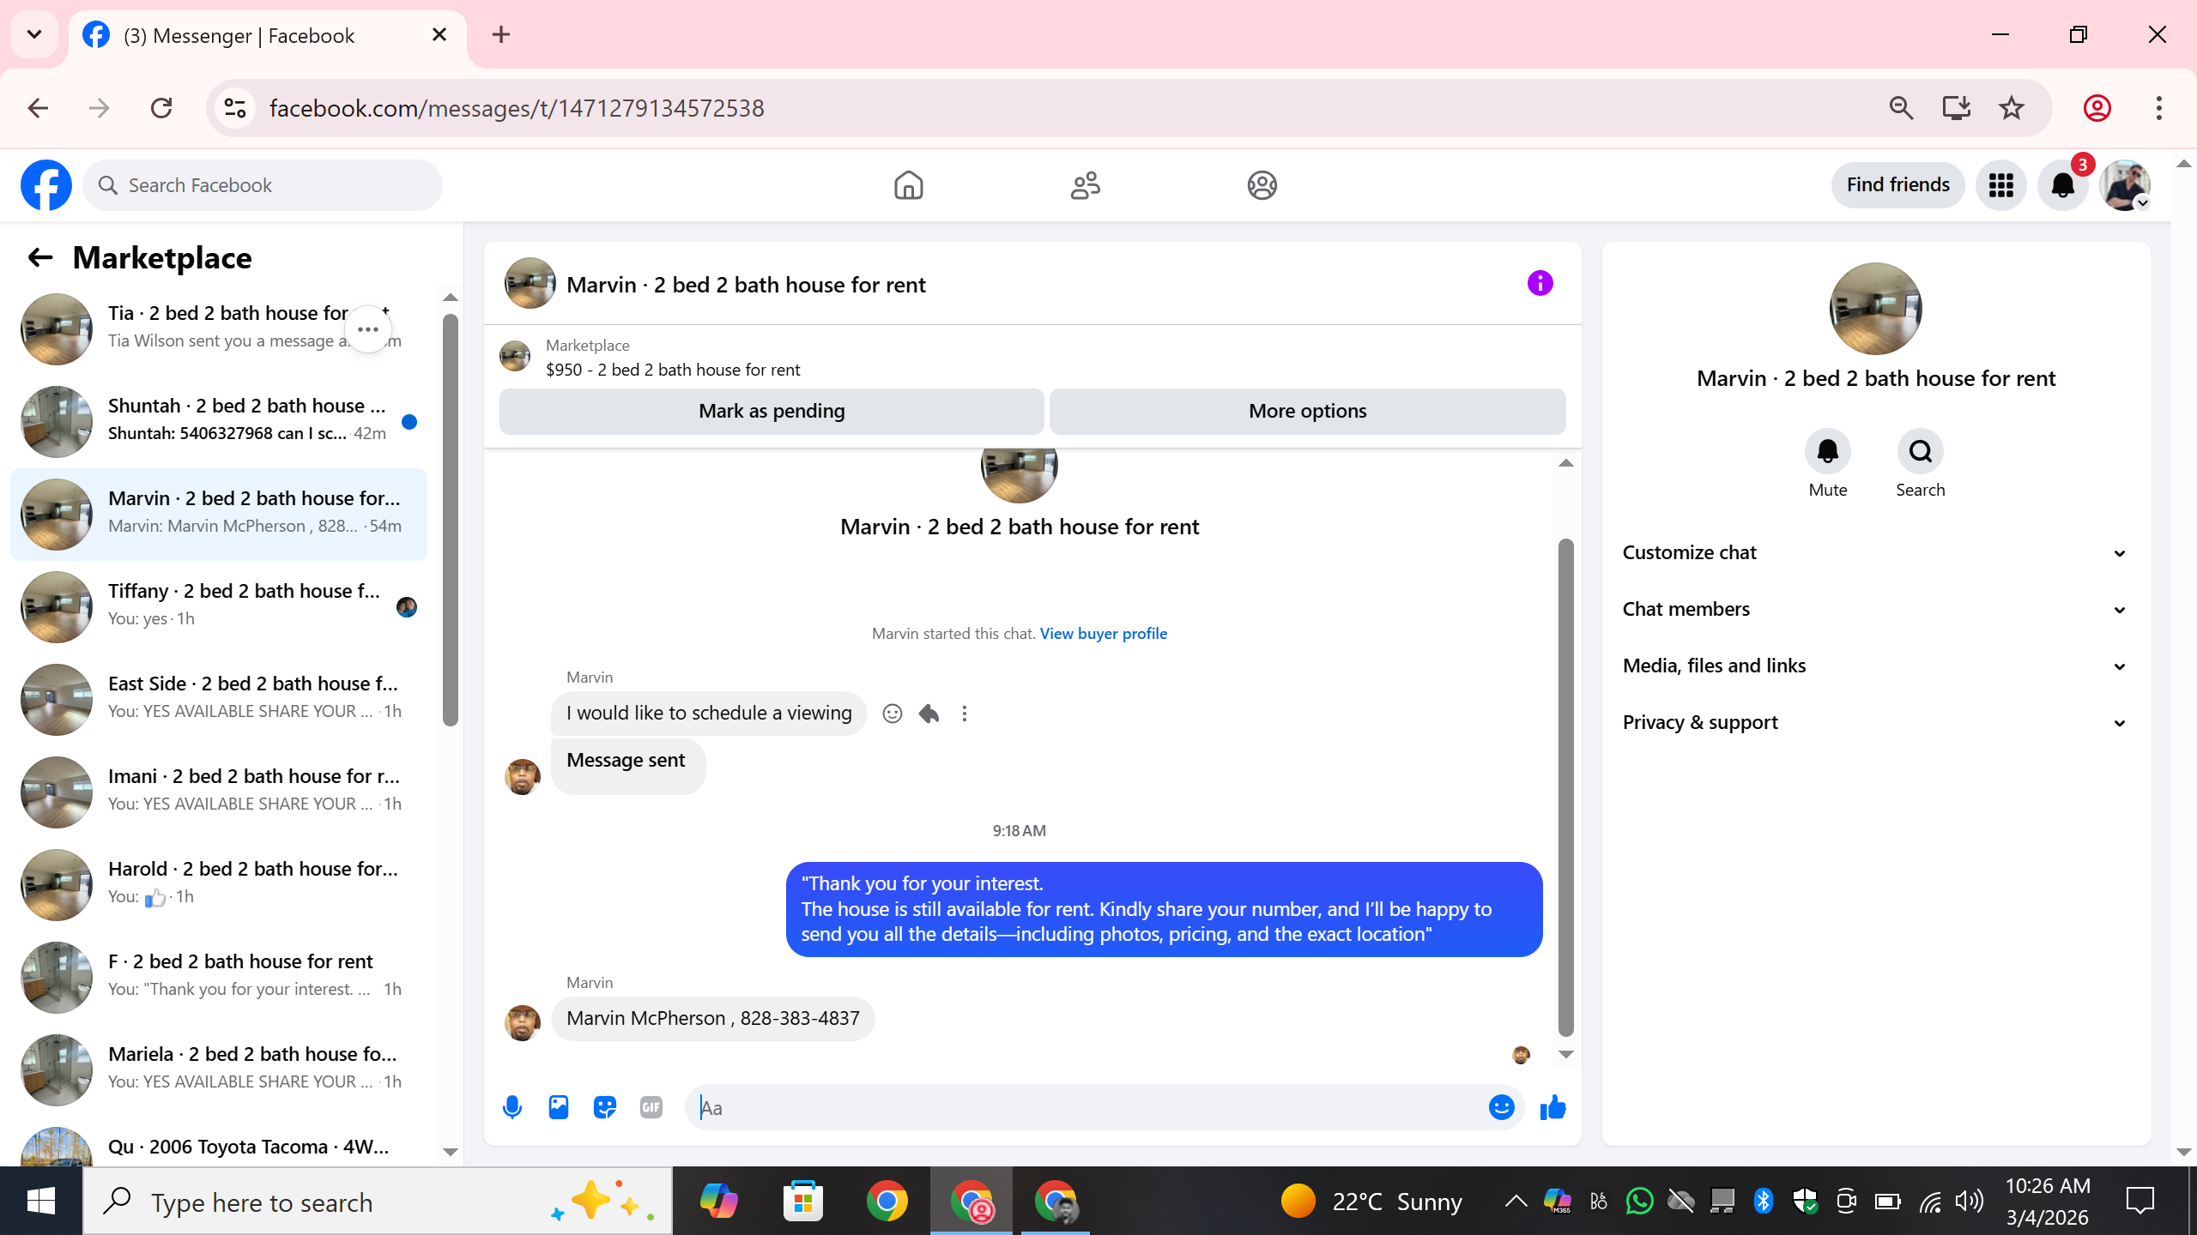
Task: Click the purple conversation info icon
Action: (1540, 283)
